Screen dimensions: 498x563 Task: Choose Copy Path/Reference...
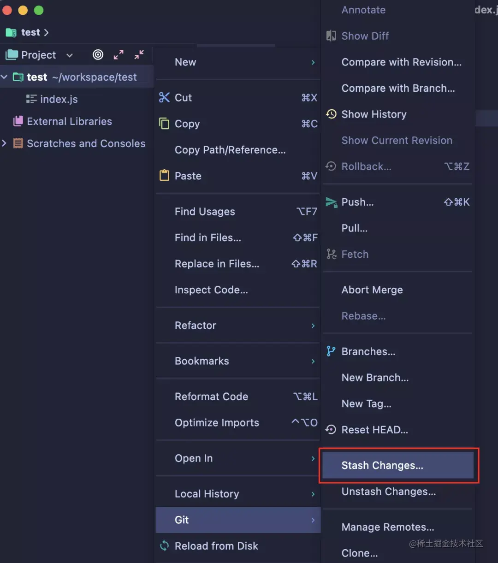238,150
